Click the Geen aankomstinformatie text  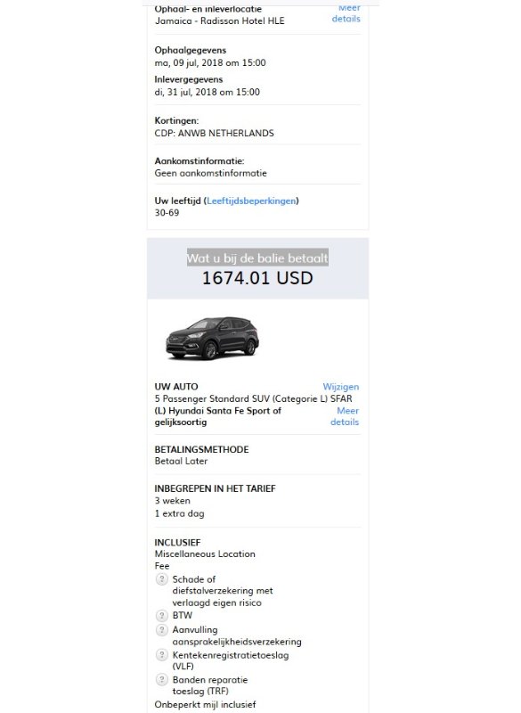(210, 173)
